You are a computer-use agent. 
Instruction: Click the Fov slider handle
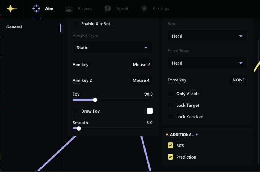(x=95, y=100)
